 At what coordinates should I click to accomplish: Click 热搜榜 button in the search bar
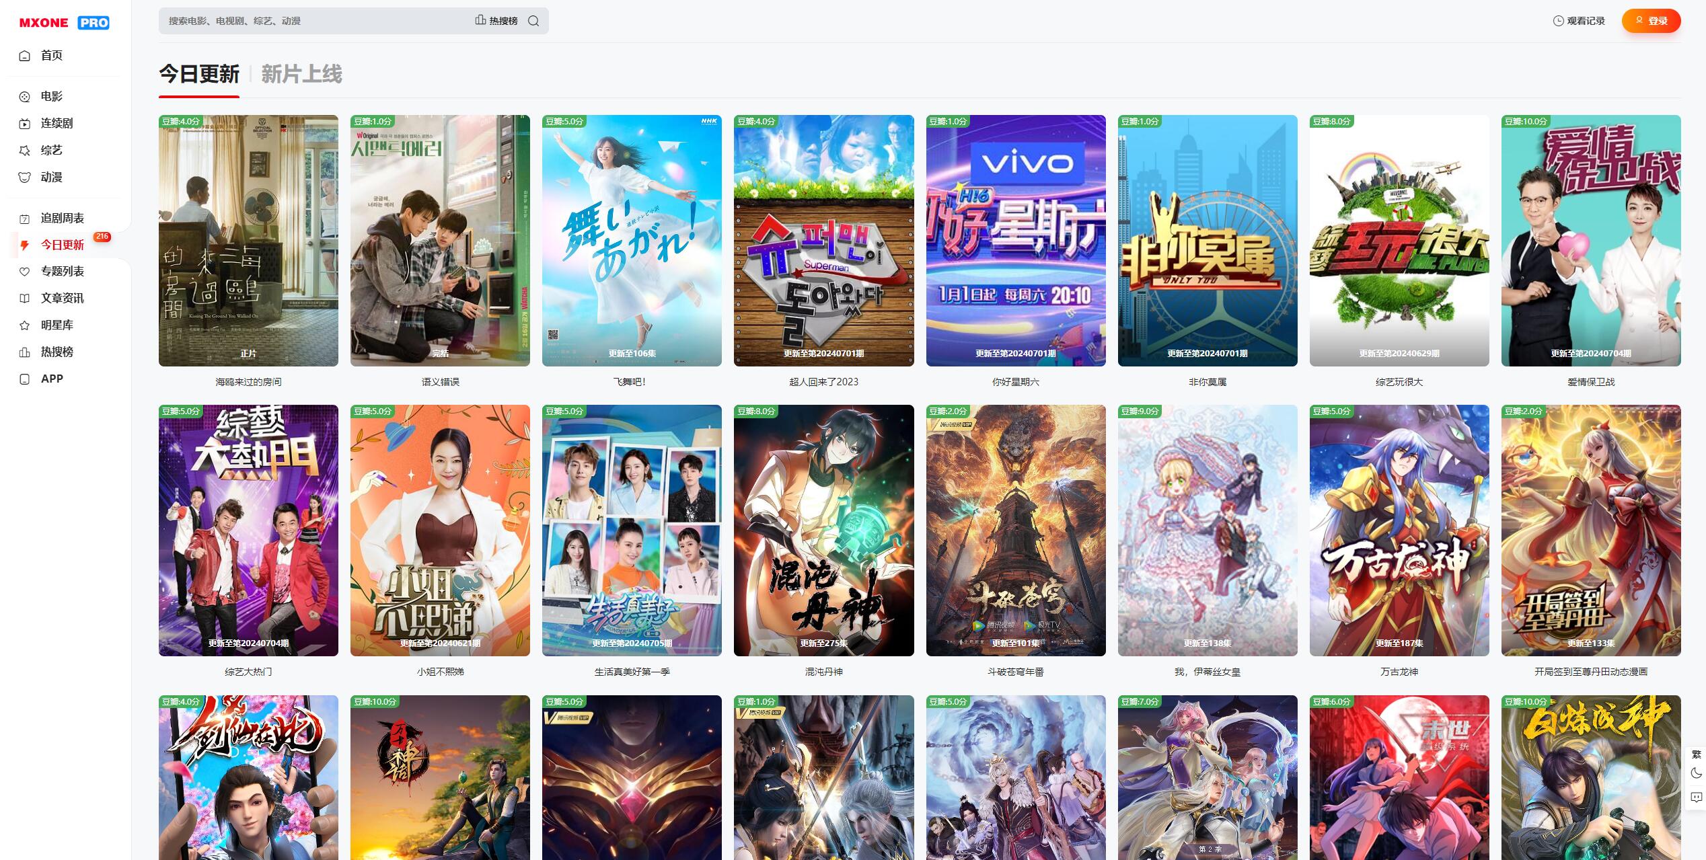[496, 21]
